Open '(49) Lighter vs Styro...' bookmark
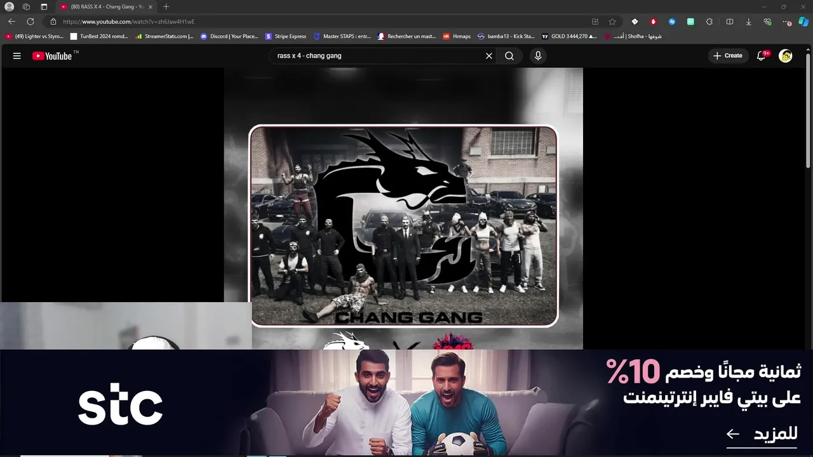 click(x=35, y=36)
